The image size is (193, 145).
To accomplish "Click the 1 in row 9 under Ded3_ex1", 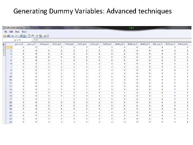I will pyautogui.click(x=74, y=73).
